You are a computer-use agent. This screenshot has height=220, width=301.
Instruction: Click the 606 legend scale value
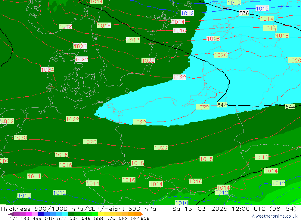[x=145, y=218]
